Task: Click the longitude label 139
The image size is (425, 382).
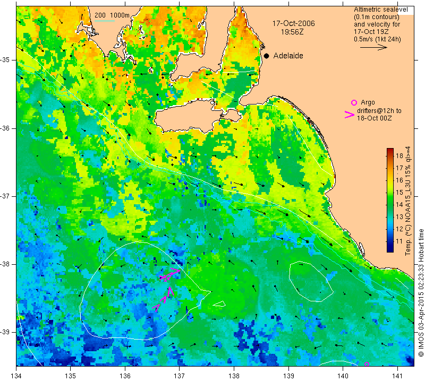Action: click(288, 376)
